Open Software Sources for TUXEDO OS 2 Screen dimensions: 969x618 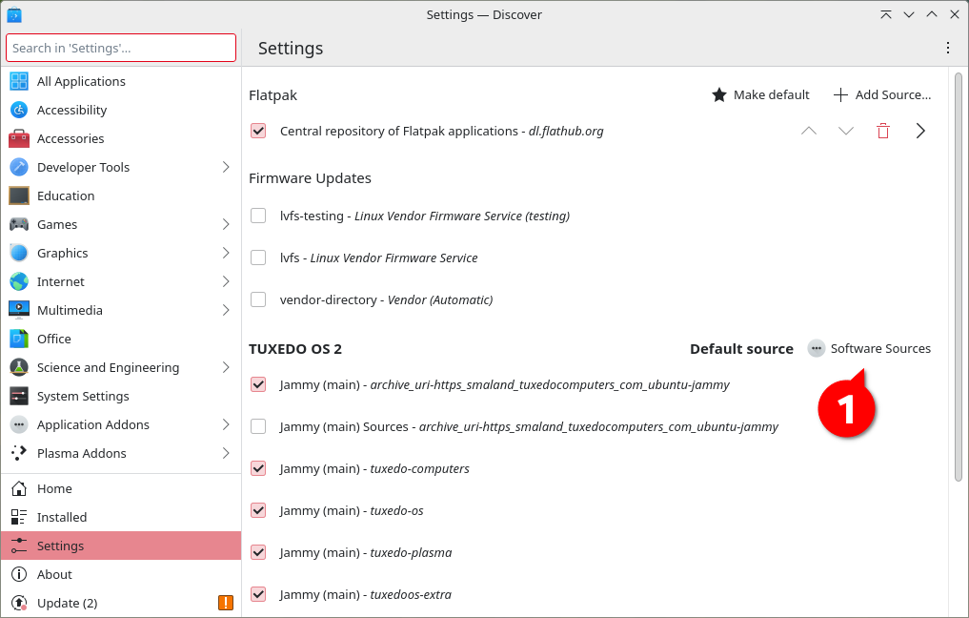click(870, 348)
